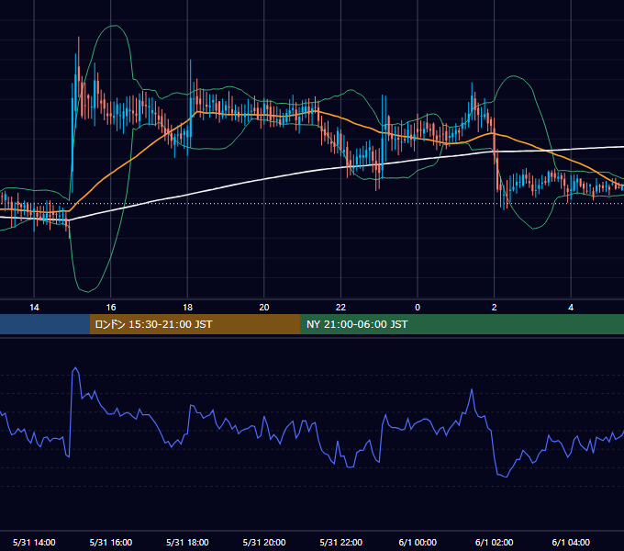Viewport: 624px width, 551px height.
Task: Click the '5/31 16:00' date label
Action: [111, 542]
